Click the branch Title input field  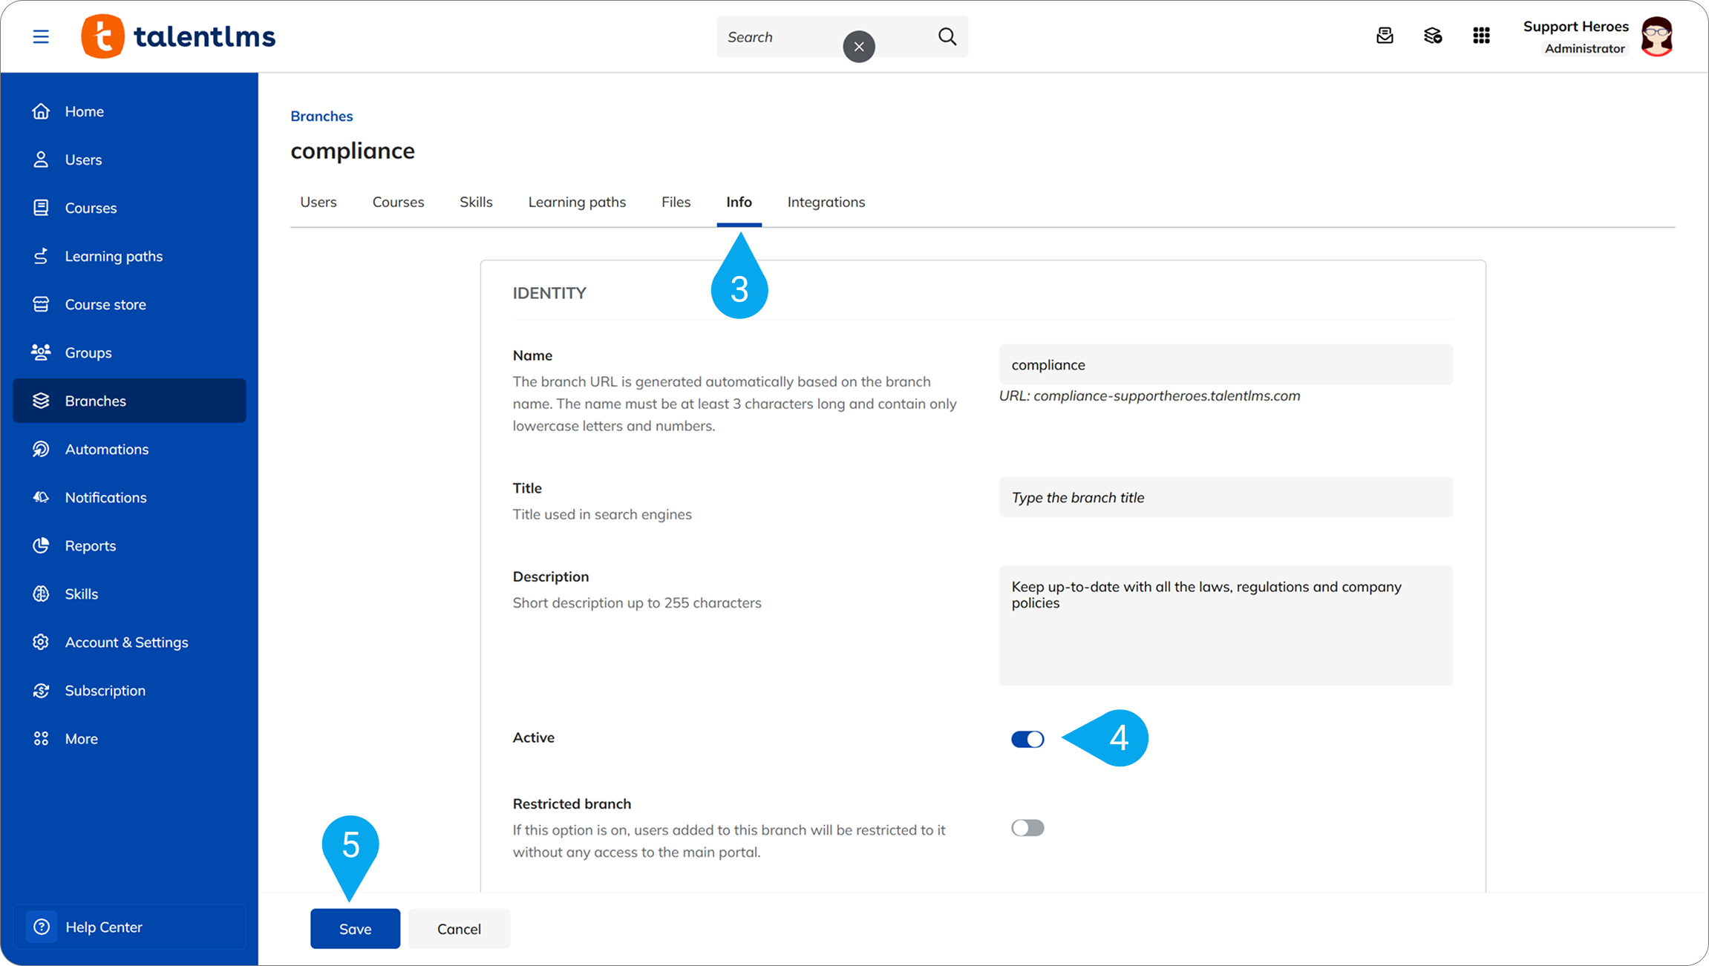1226,497
